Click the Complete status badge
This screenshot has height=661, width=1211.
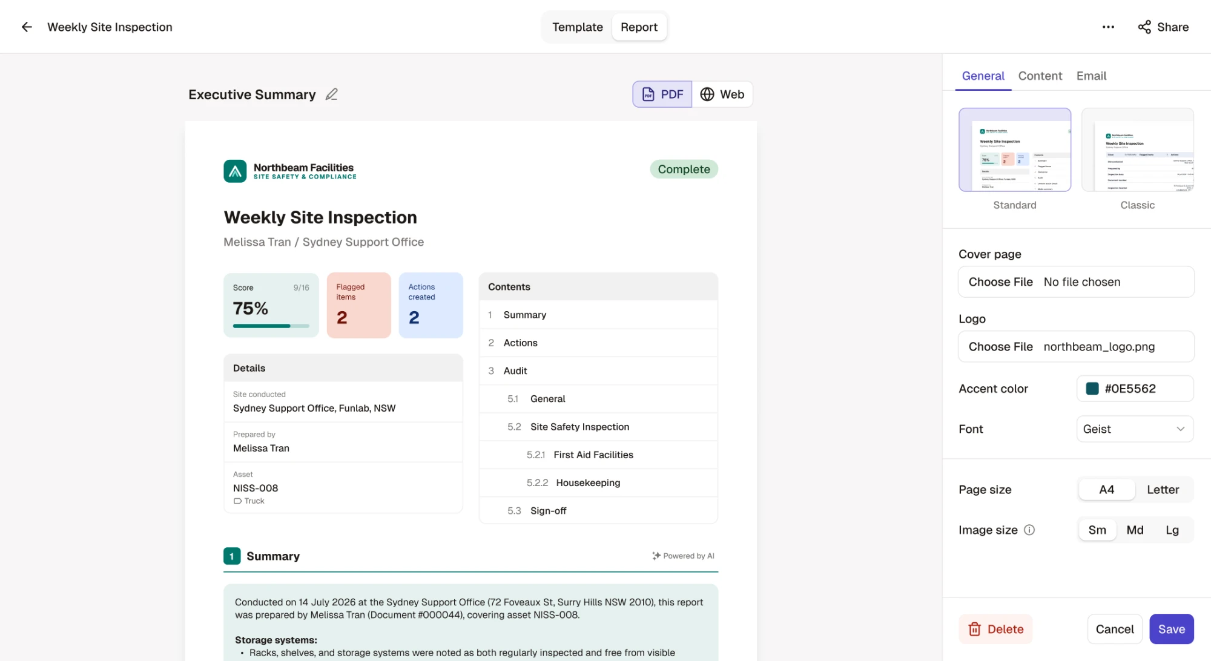point(684,169)
